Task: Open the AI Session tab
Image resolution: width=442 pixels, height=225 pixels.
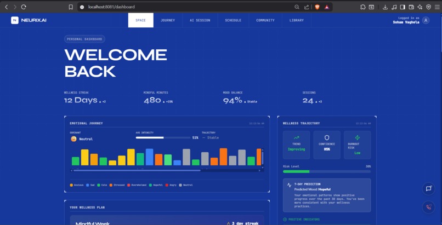Action: [200, 20]
